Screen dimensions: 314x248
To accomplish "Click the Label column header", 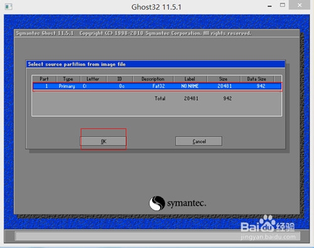I will (190, 79).
